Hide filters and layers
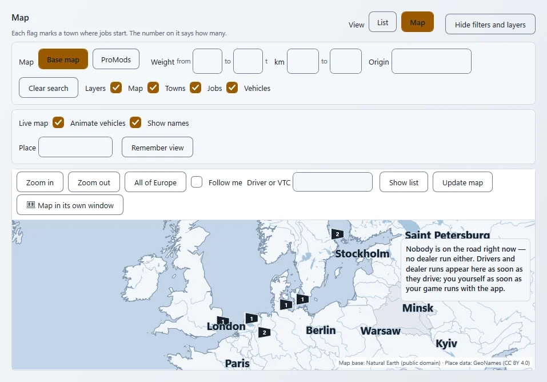 coord(490,24)
